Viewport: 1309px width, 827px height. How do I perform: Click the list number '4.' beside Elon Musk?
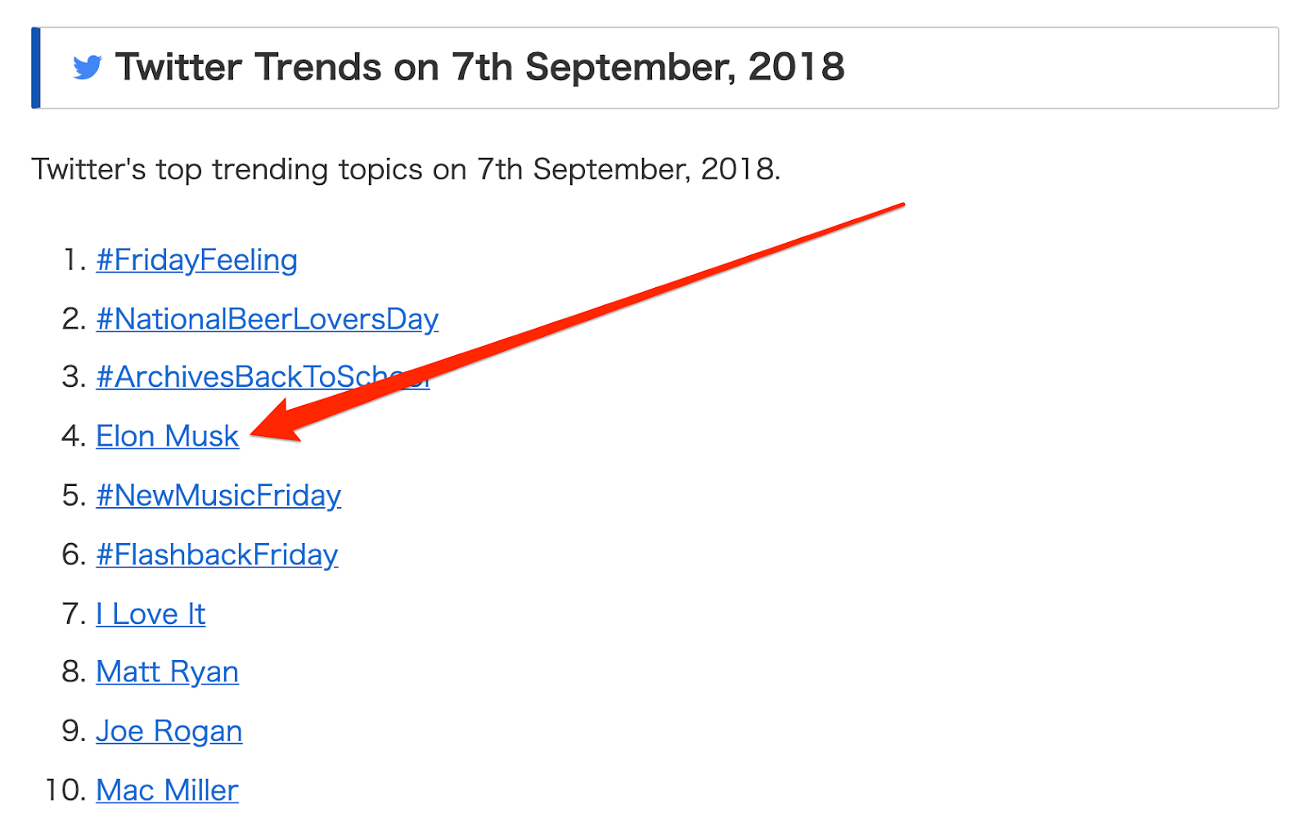click(x=74, y=436)
